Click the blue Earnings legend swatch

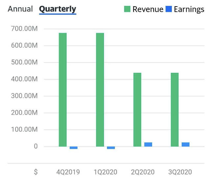(169, 9)
